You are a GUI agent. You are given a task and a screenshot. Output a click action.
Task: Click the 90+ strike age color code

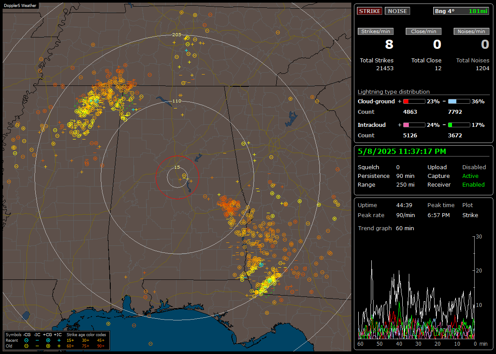[x=101, y=346]
